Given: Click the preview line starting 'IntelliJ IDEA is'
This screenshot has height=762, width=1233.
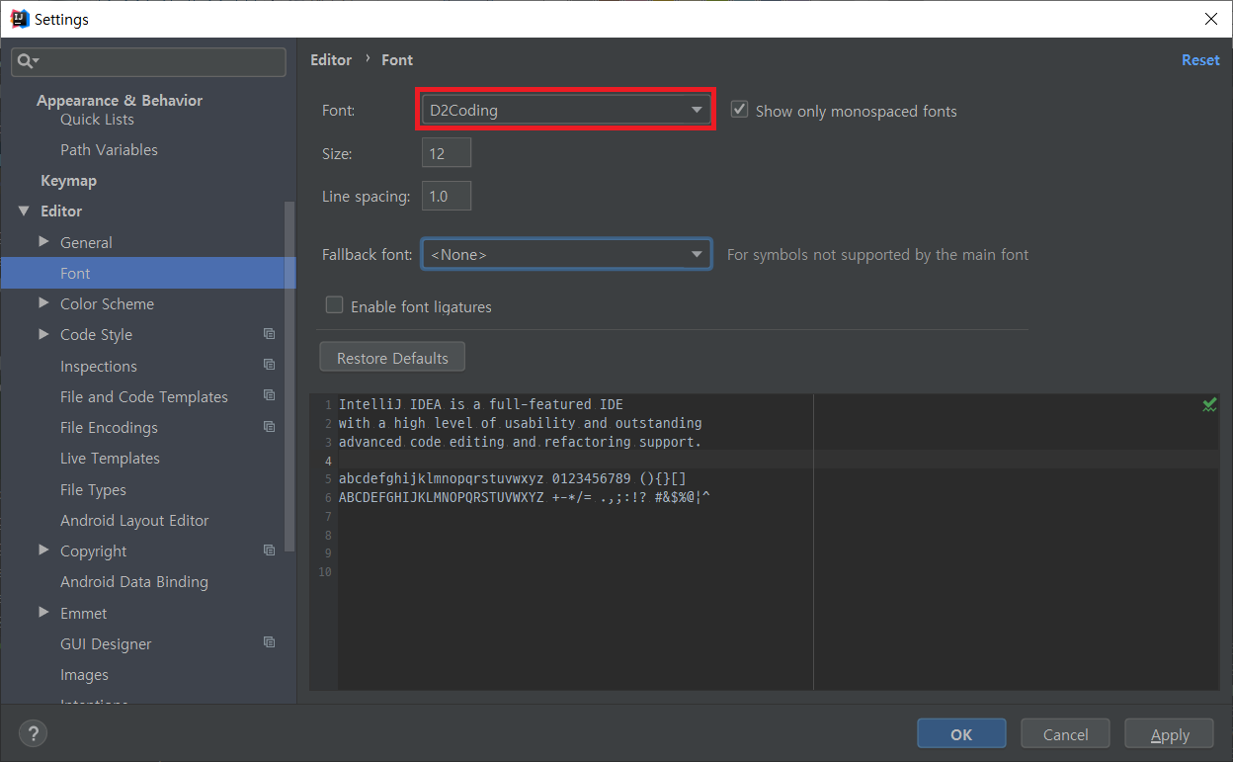Looking at the screenshot, I should (x=481, y=404).
